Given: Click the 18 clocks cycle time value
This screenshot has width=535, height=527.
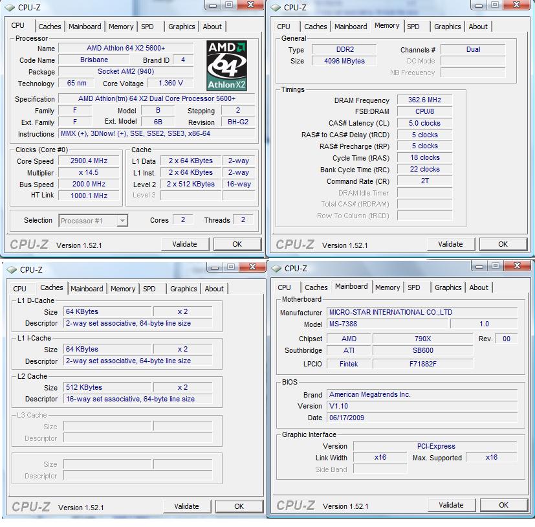Looking at the screenshot, I should tap(425, 157).
